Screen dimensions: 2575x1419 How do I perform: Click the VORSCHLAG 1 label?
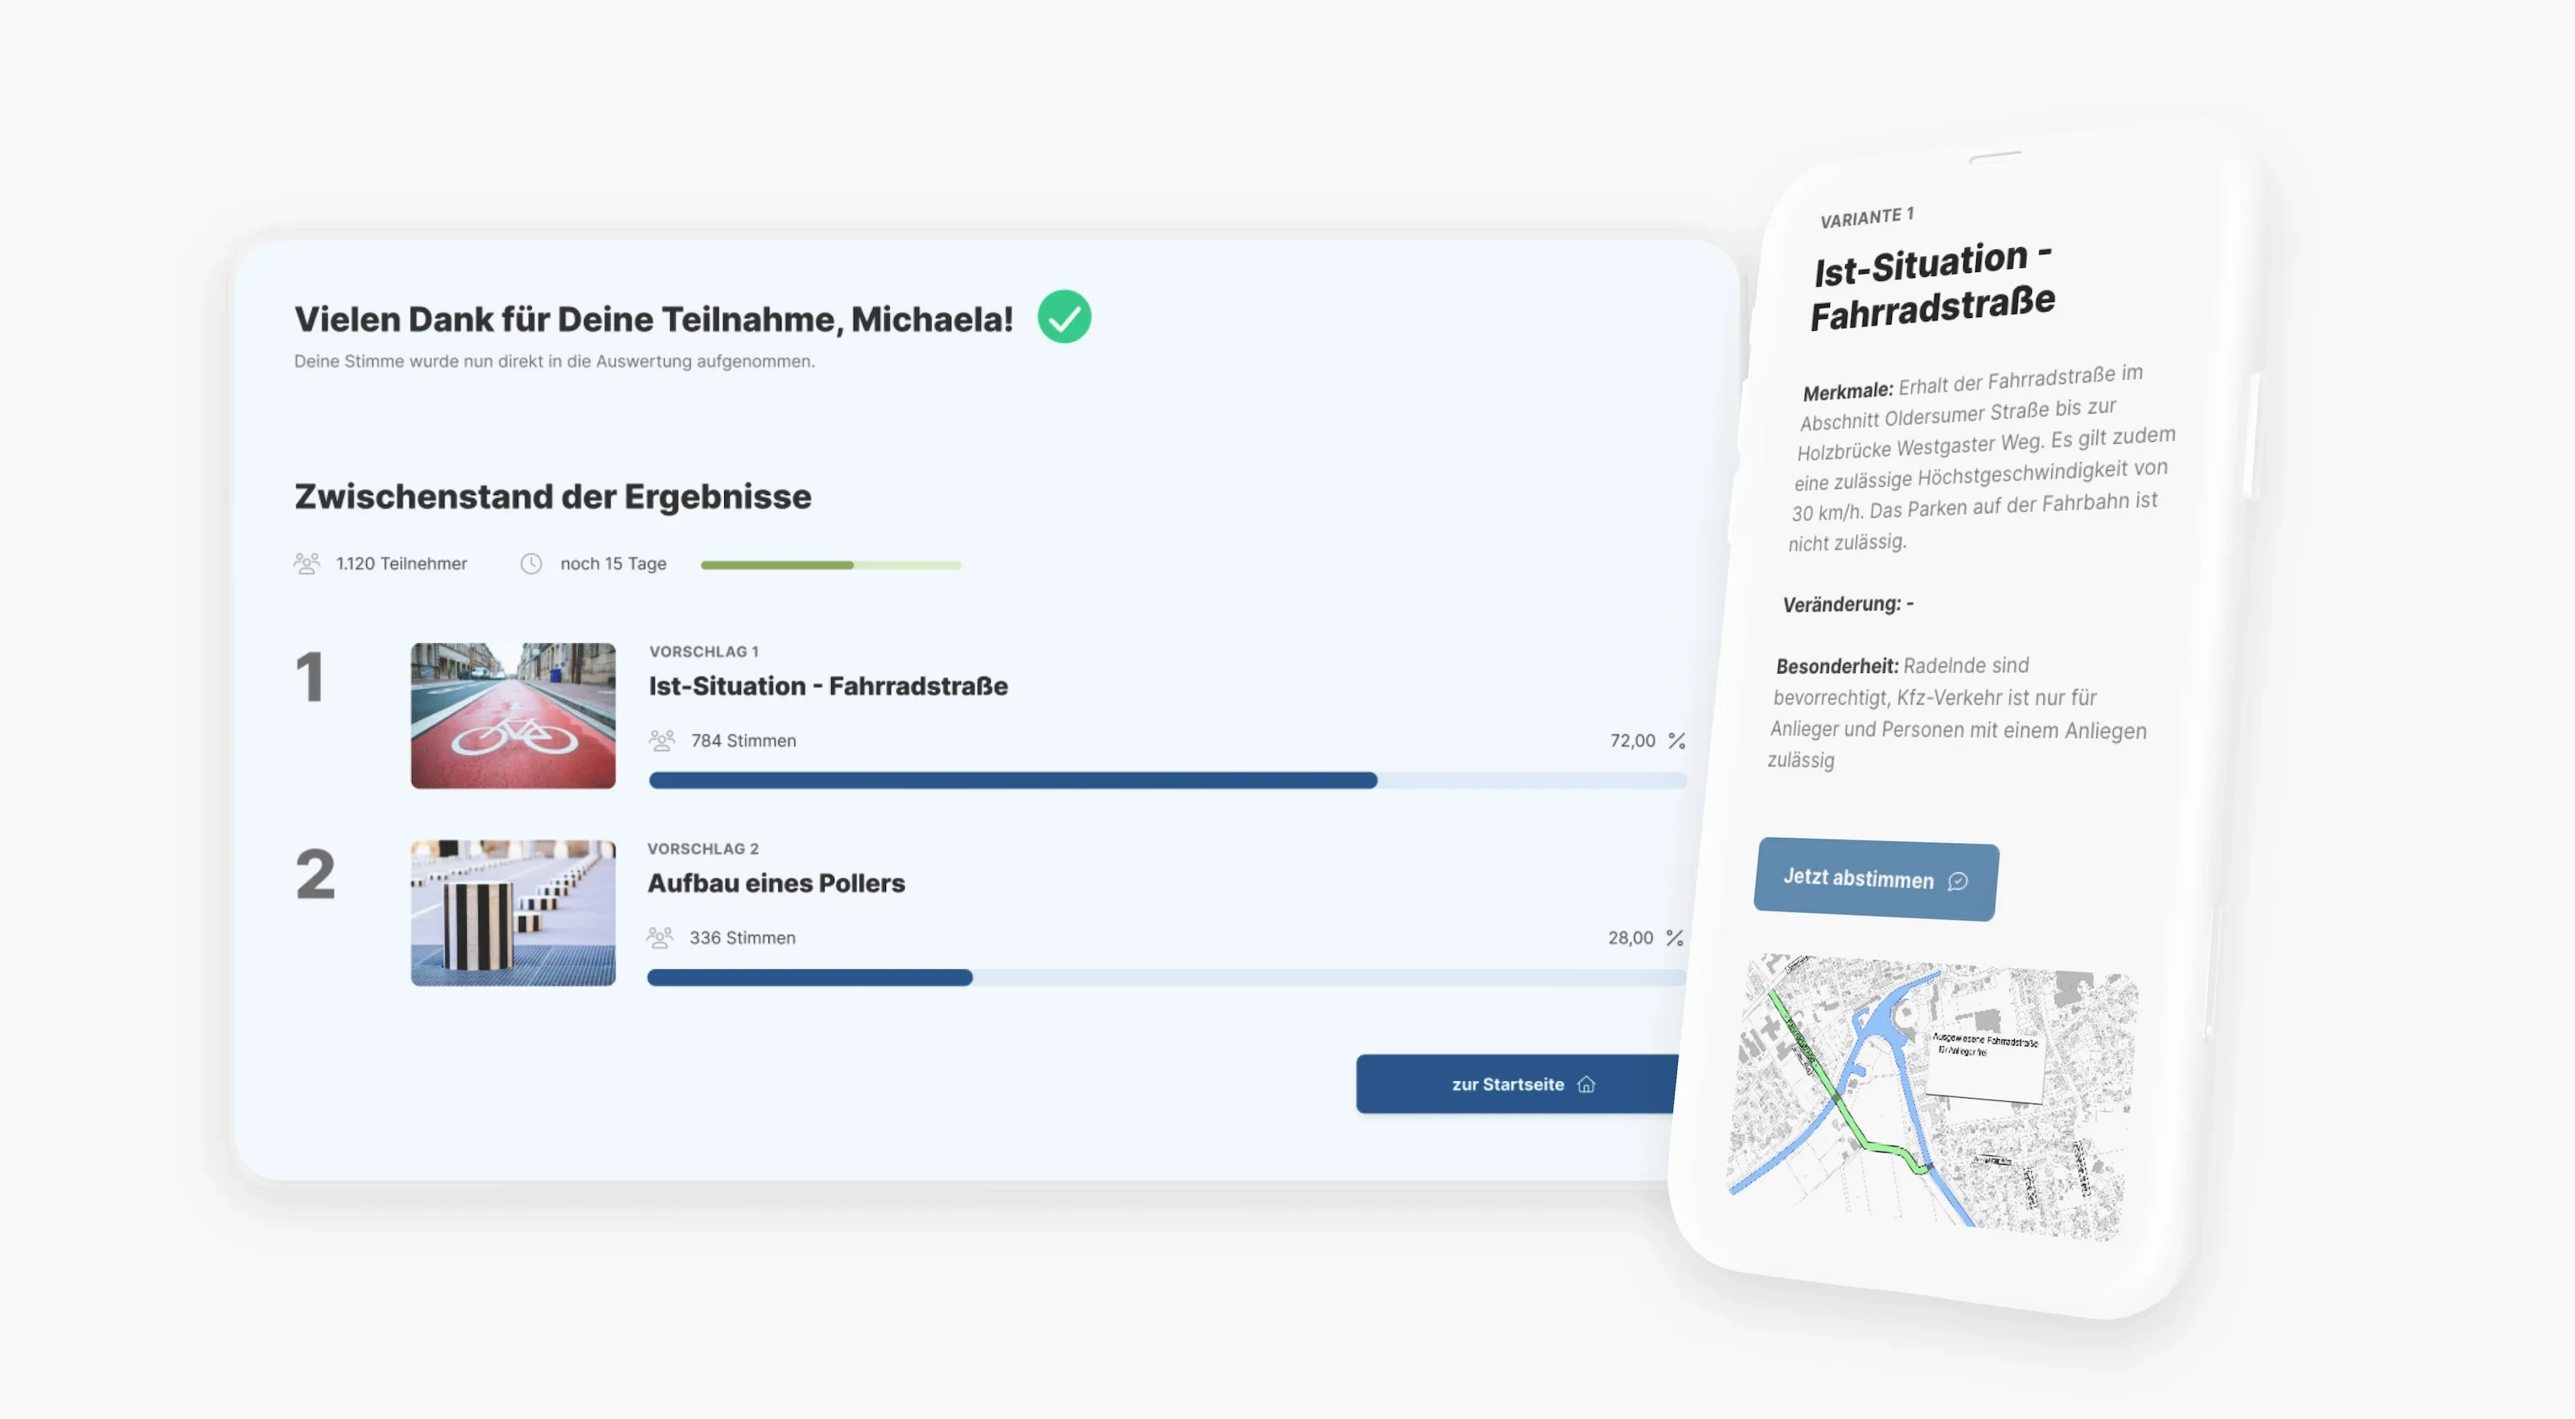[x=704, y=651]
